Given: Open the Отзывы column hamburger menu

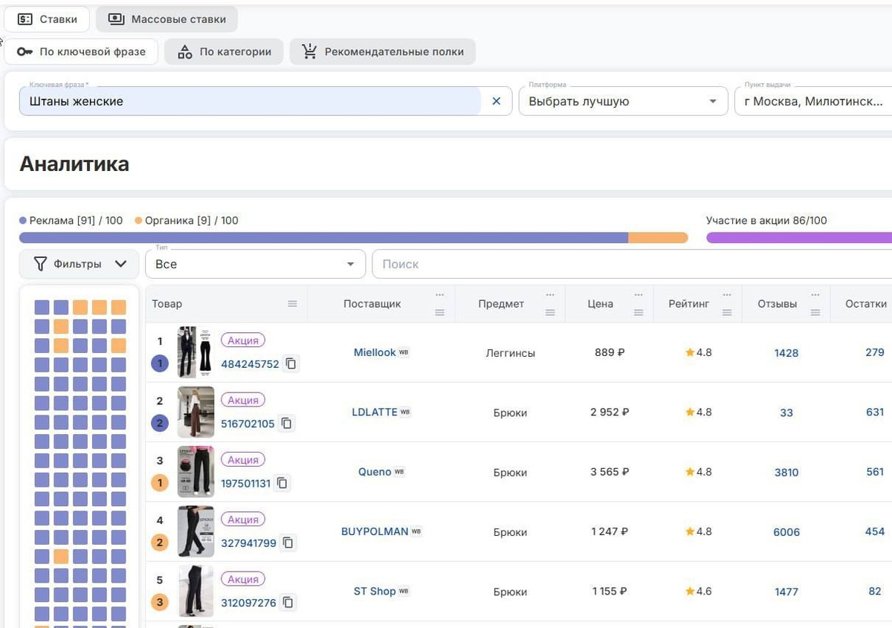Looking at the screenshot, I should (x=815, y=313).
